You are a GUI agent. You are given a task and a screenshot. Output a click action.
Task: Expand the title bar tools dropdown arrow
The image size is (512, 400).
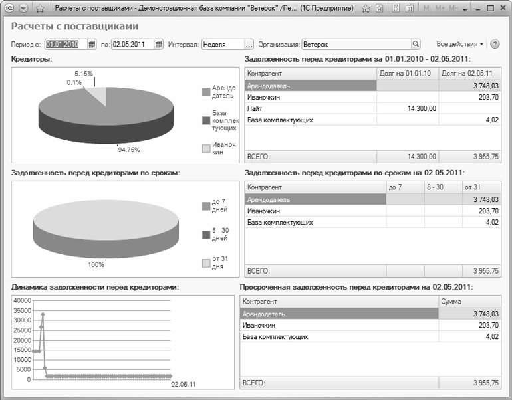click(x=465, y=9)
